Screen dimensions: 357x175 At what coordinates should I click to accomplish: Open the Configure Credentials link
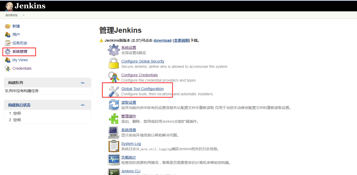140,75
